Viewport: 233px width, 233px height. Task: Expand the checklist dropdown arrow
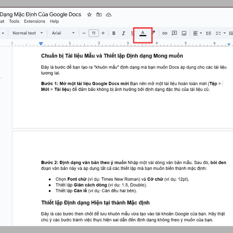pyautogui.click(x=225, y=33)
